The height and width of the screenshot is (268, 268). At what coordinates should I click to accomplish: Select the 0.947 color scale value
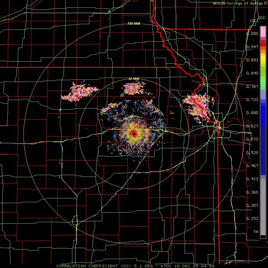click(252, 47)
